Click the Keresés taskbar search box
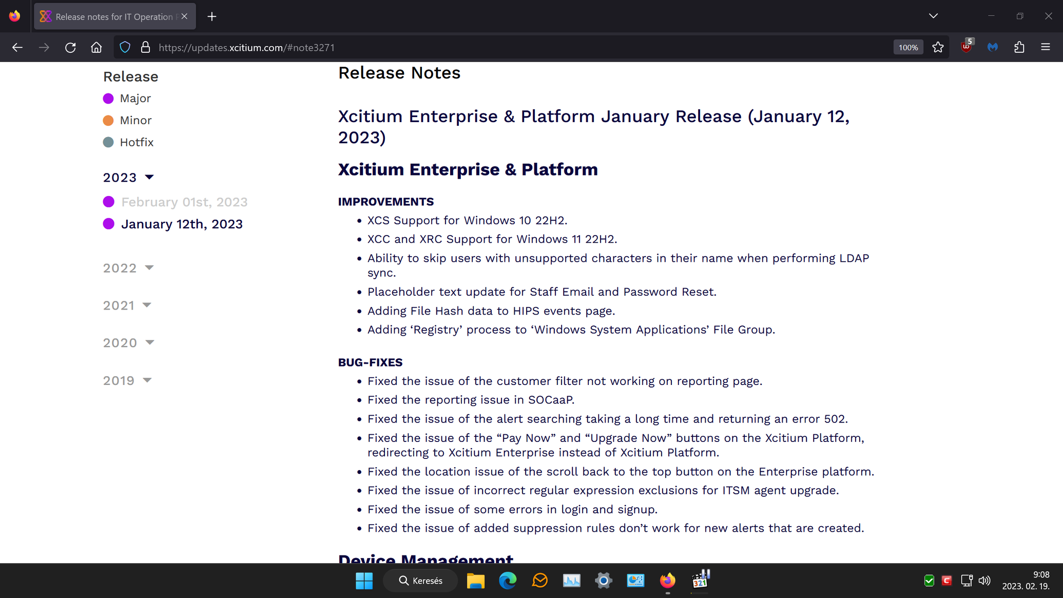This screenshot has width=1063, height=598. tap(420, 581)
